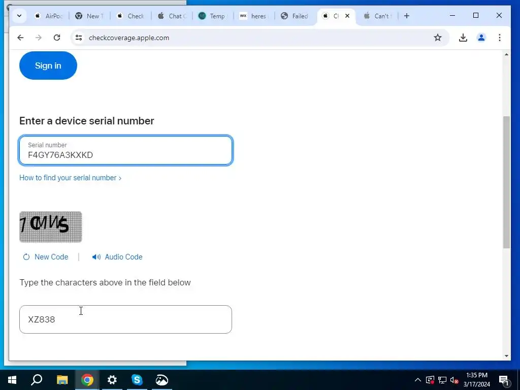The height and width of the screenshot is (390, 520).
Task: Show hidden system tray icons
Action: pos(418,380)
